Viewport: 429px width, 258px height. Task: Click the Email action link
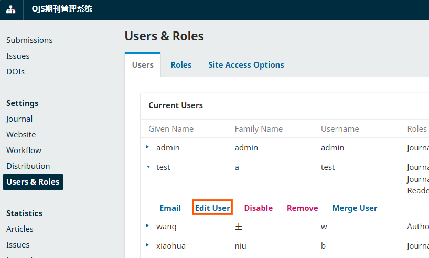pos(170,208)
